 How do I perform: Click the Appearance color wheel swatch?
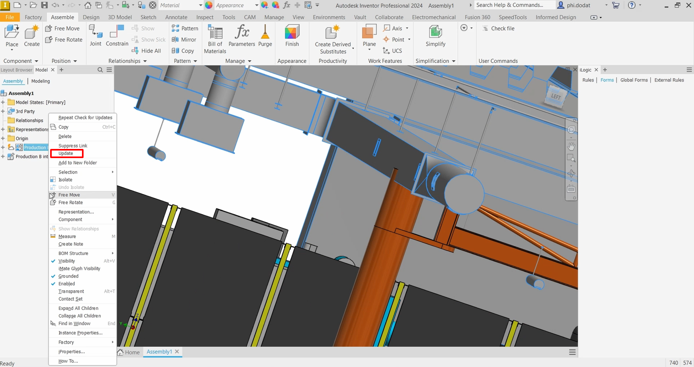click(x=209, y=5)
